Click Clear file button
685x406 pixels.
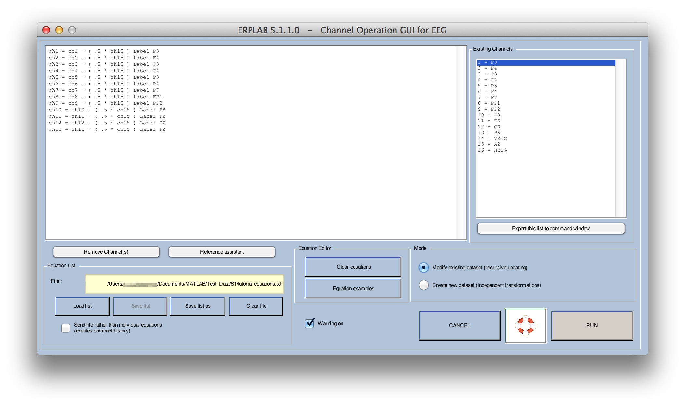click(x=256, y=306)
